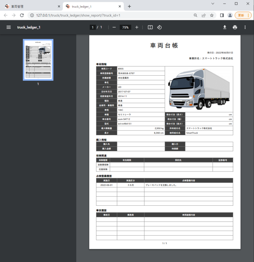Click the zoom out minus button
Viewport: 254px width, 262px height.
(x=114, y=27)
